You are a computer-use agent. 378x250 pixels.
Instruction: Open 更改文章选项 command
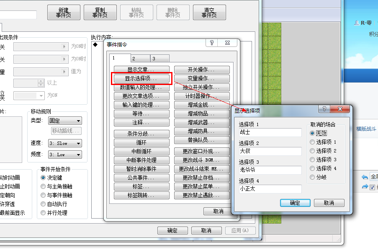pos(141,96)
